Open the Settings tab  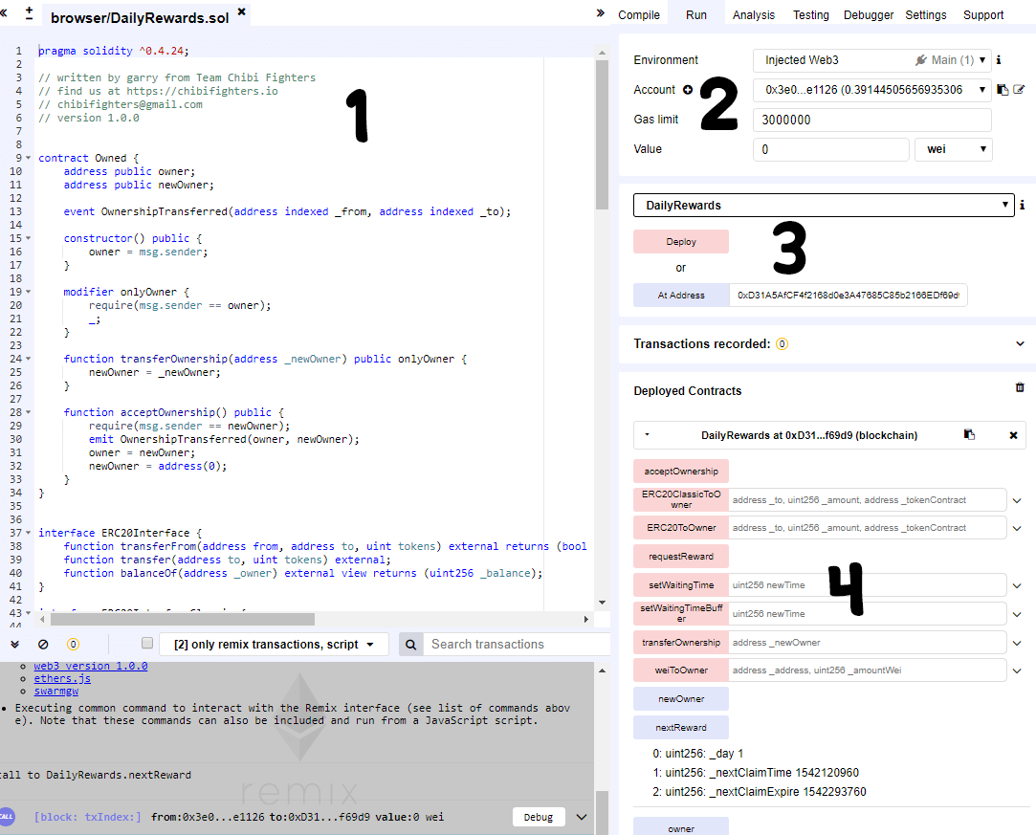926,14
